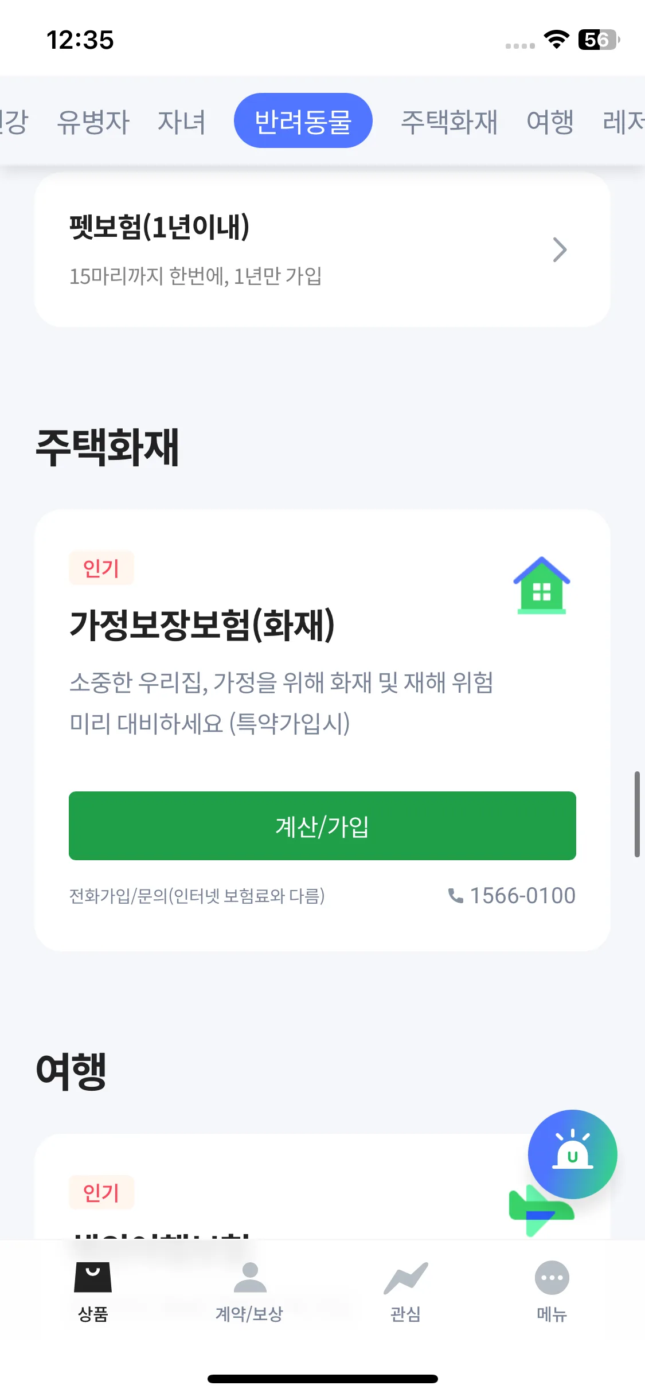Tap the 펫보험(1년이내) card
This screenshot has height=1397, width=645.
(322, 250)
